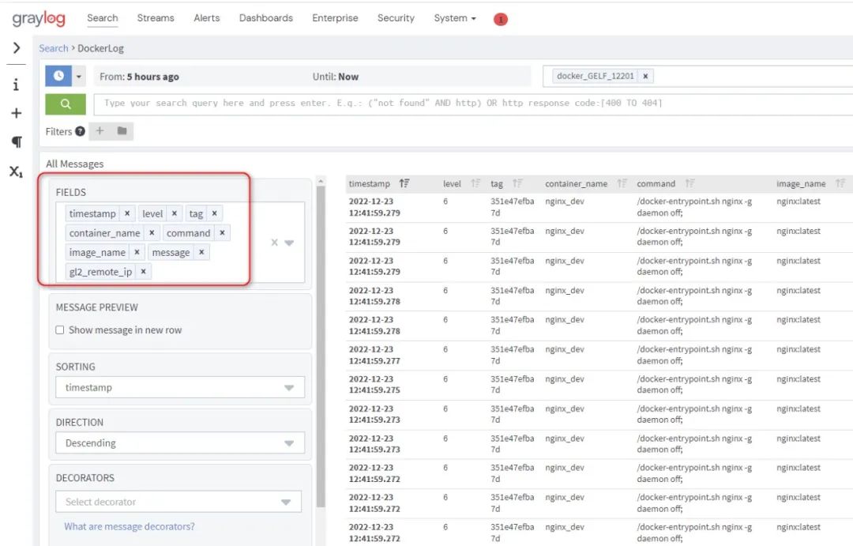The image size is (853, 546).
Task: Click the Search breadcrumb link
Action: click(54, 48)
